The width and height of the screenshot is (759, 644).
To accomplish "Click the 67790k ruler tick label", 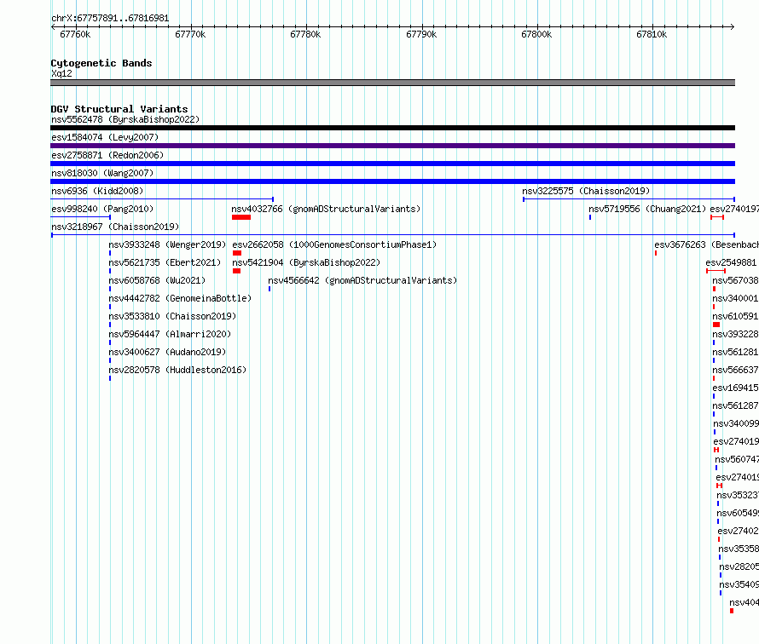I will 421,34.
